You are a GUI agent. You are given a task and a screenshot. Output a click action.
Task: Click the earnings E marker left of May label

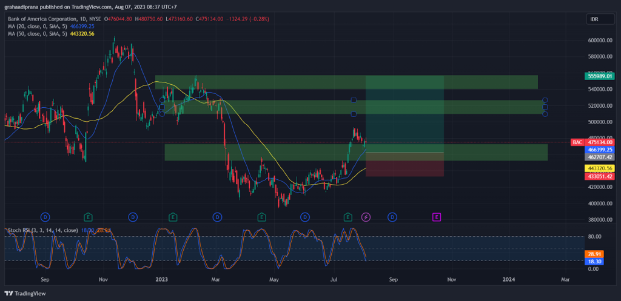261,217
